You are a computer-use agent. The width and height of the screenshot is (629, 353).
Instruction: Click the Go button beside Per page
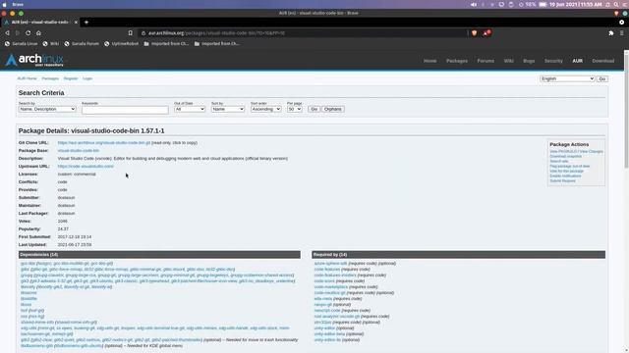(314, 109)
